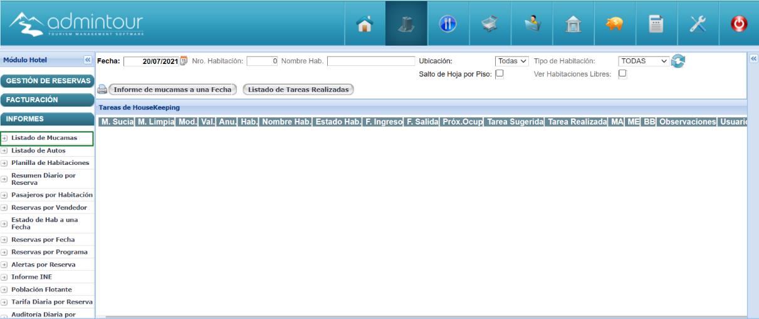The image size is (759, 319).
Task: Click the piggy bank savings icon
Action: [x=615, y=23]
